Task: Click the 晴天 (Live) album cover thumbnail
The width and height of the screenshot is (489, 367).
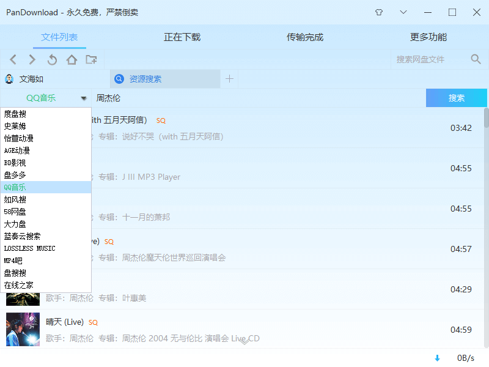Action: tap(23, 329)
